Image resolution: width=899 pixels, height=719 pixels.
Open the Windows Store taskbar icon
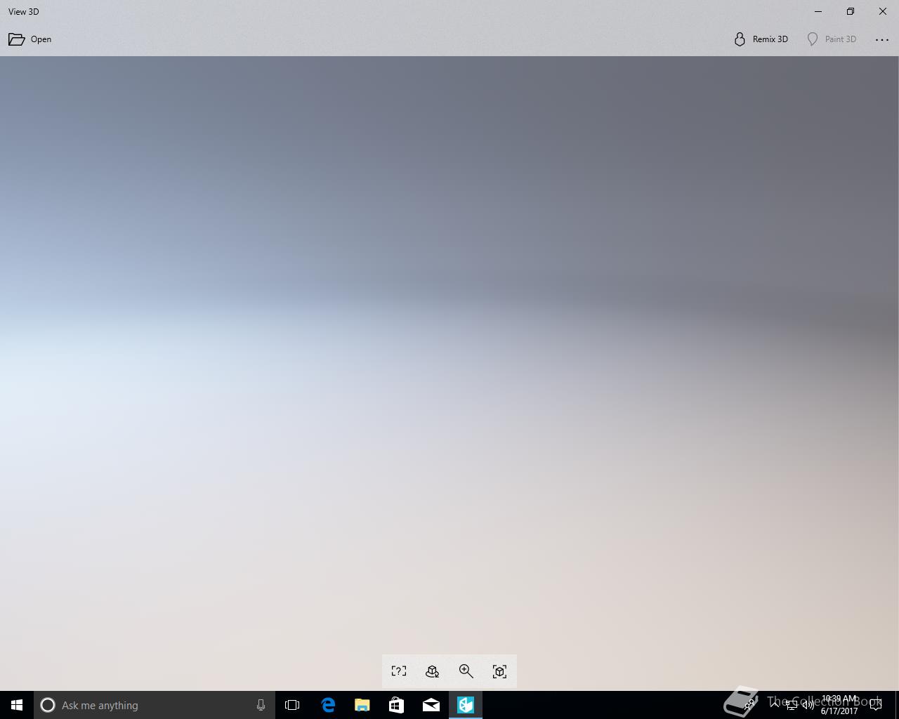[397, 705]
